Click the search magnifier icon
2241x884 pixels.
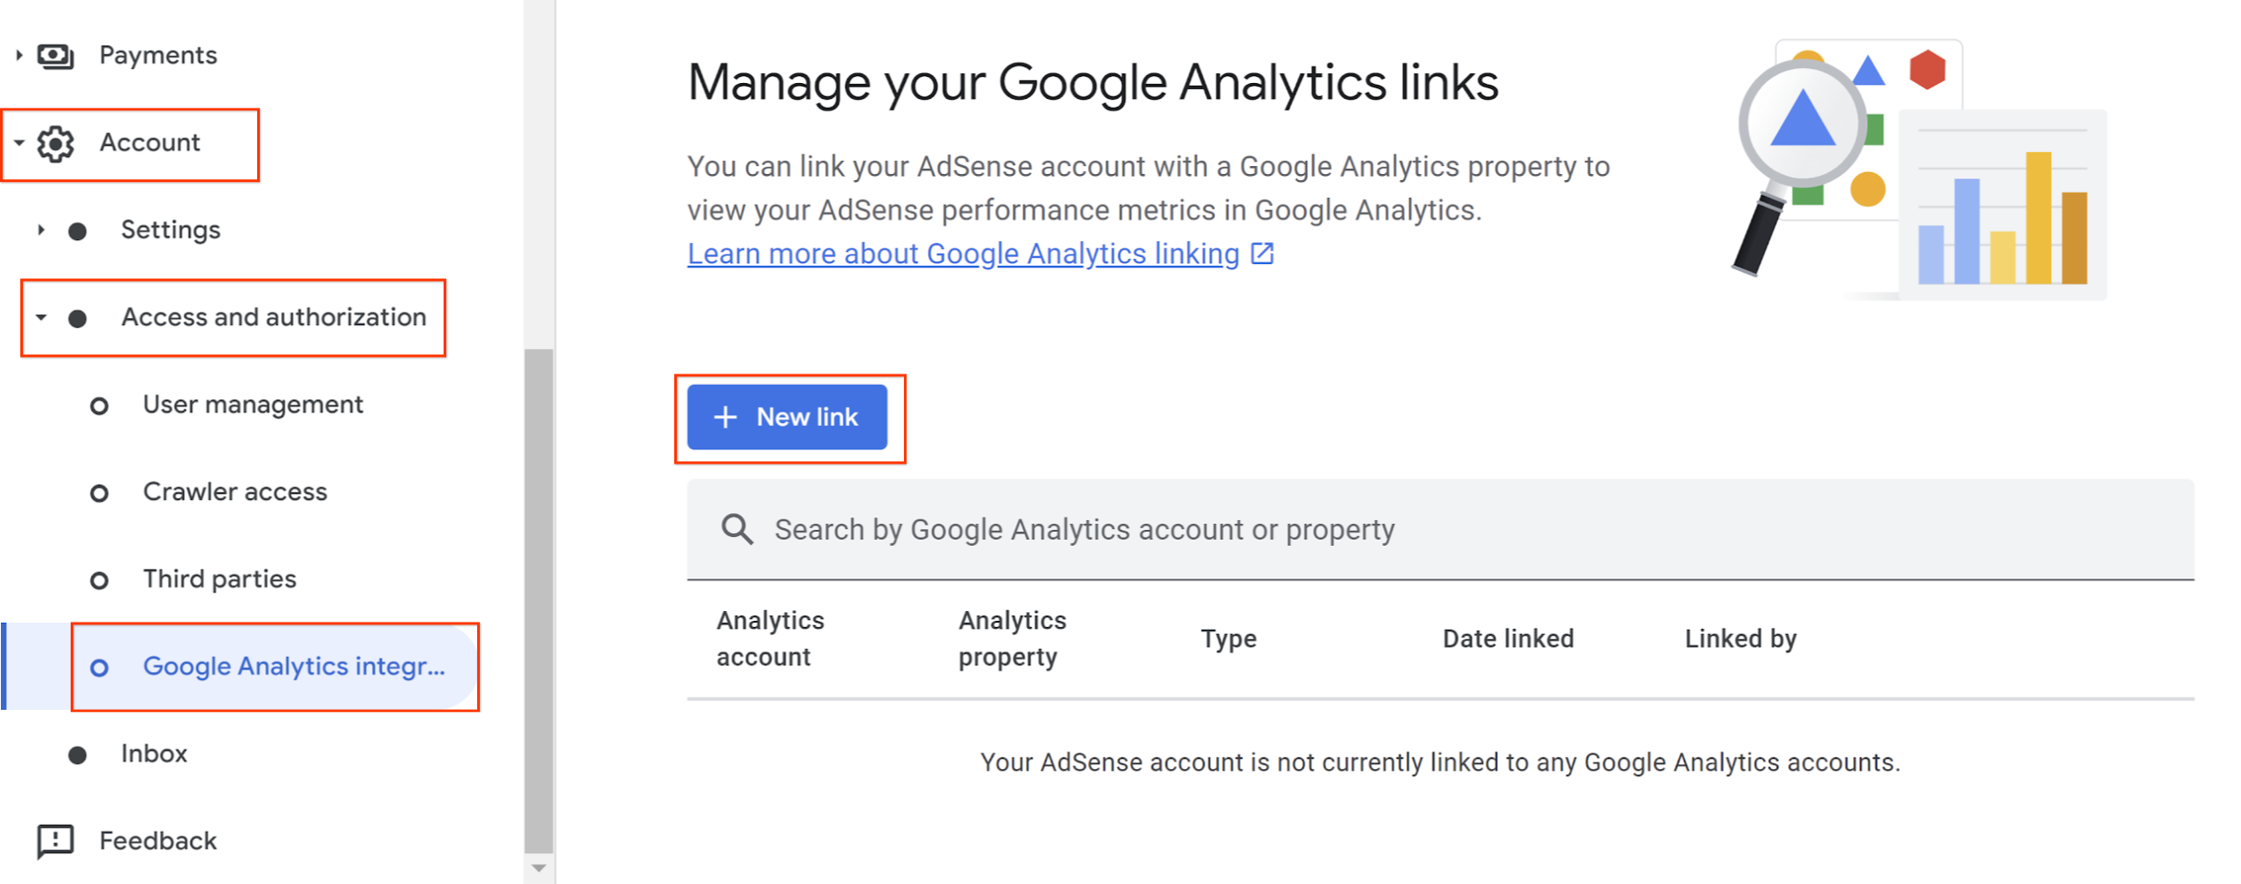(x=737, y=530)
